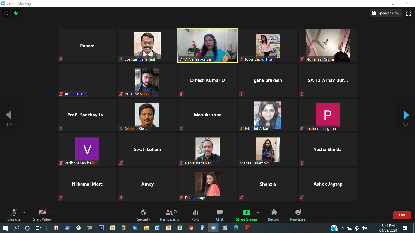This screenshot has height=233, width=415.
Task: Open the Participants panel
Action: pyautogui.click(x=170, y=215)
